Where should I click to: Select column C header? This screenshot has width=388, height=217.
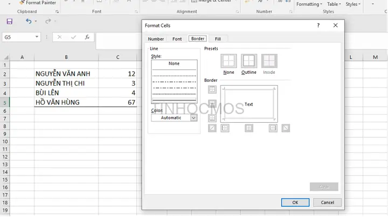coord(118,57)
